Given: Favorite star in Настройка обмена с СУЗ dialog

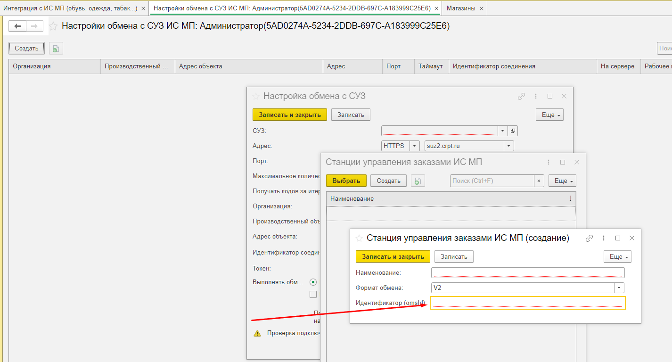Looking at the screenshot, I should click(x=256, y=96).
